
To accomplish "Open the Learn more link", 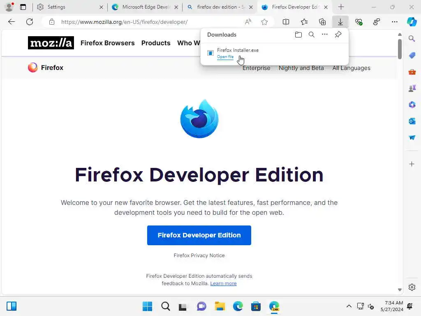I will [223, 283].
